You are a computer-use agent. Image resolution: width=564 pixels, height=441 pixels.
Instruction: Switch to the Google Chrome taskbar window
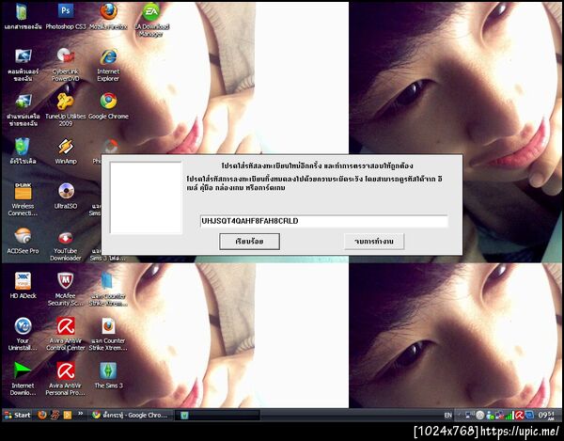pyautogui.click(x=130, y=415)
